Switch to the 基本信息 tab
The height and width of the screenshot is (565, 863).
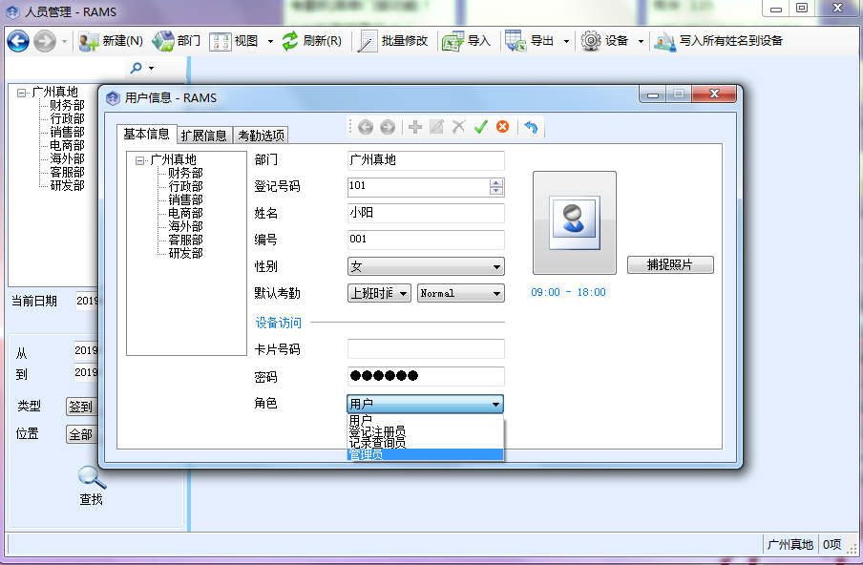(146, 135)
